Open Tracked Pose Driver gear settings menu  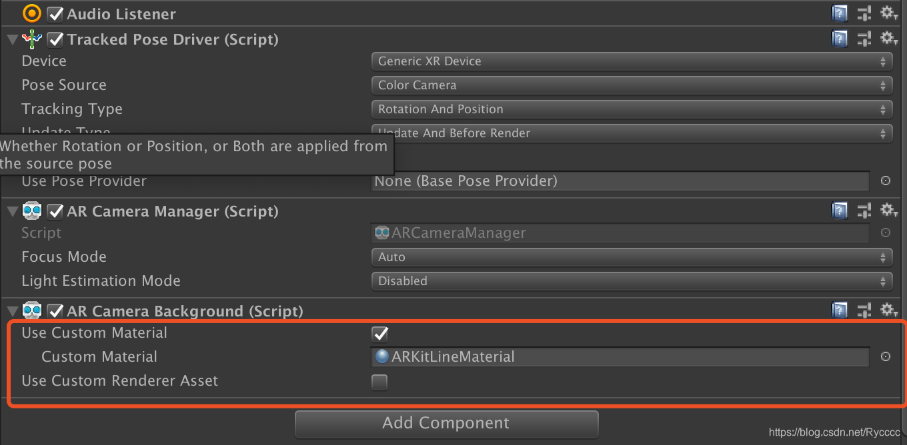coord(887,39)
